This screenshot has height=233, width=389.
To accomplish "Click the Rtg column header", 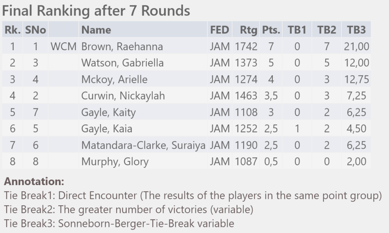I will point(248,30).
